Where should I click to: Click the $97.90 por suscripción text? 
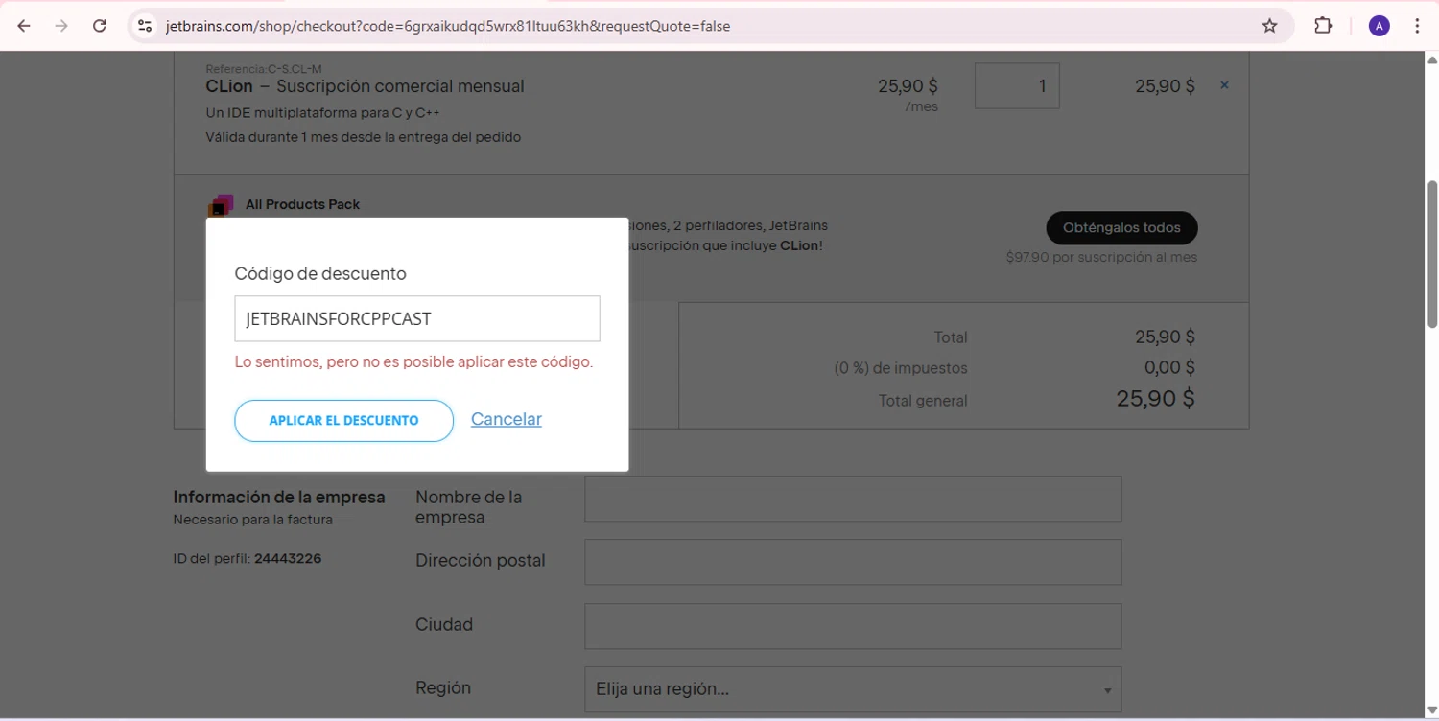1101,257
